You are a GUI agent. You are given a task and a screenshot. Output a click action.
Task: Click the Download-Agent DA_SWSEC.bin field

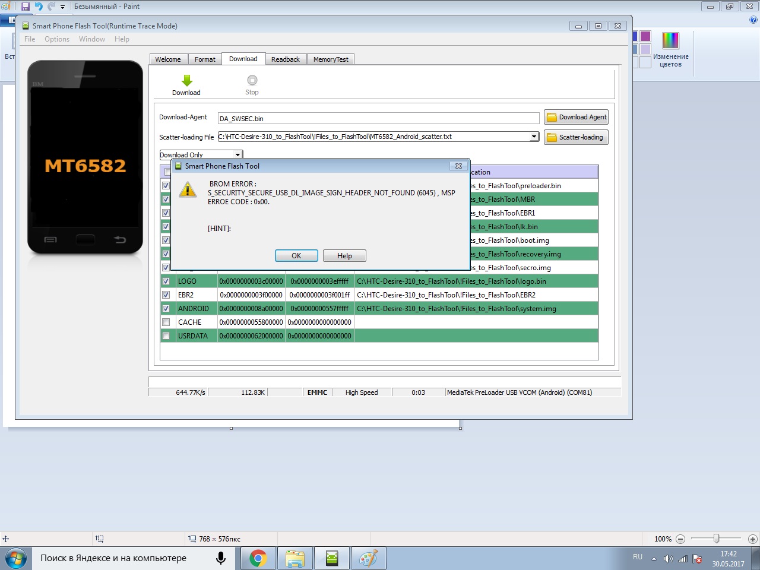[x=378, y=118]
